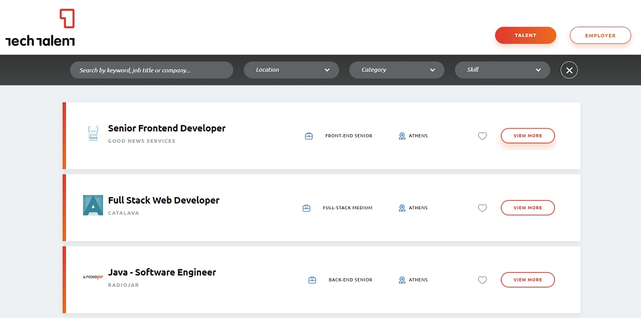Click the GOOD NEWS SERVICES company name
Screen dimensions: 641x318
[142, 141]
